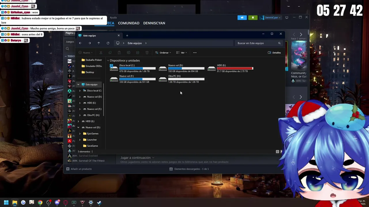The image size is (369, 207).
Task: Go up one folder level
Action: pos(99,43)
